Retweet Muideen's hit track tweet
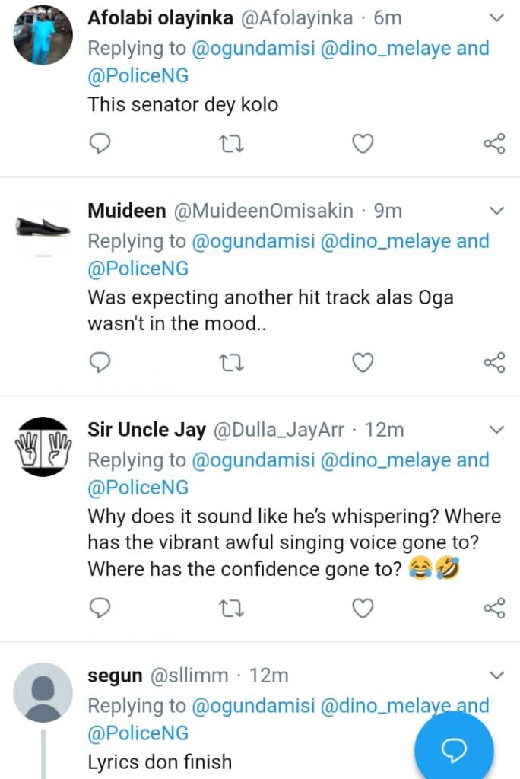Image resolution: width=520 pixels, height=779 pixels. click(232, 363)
